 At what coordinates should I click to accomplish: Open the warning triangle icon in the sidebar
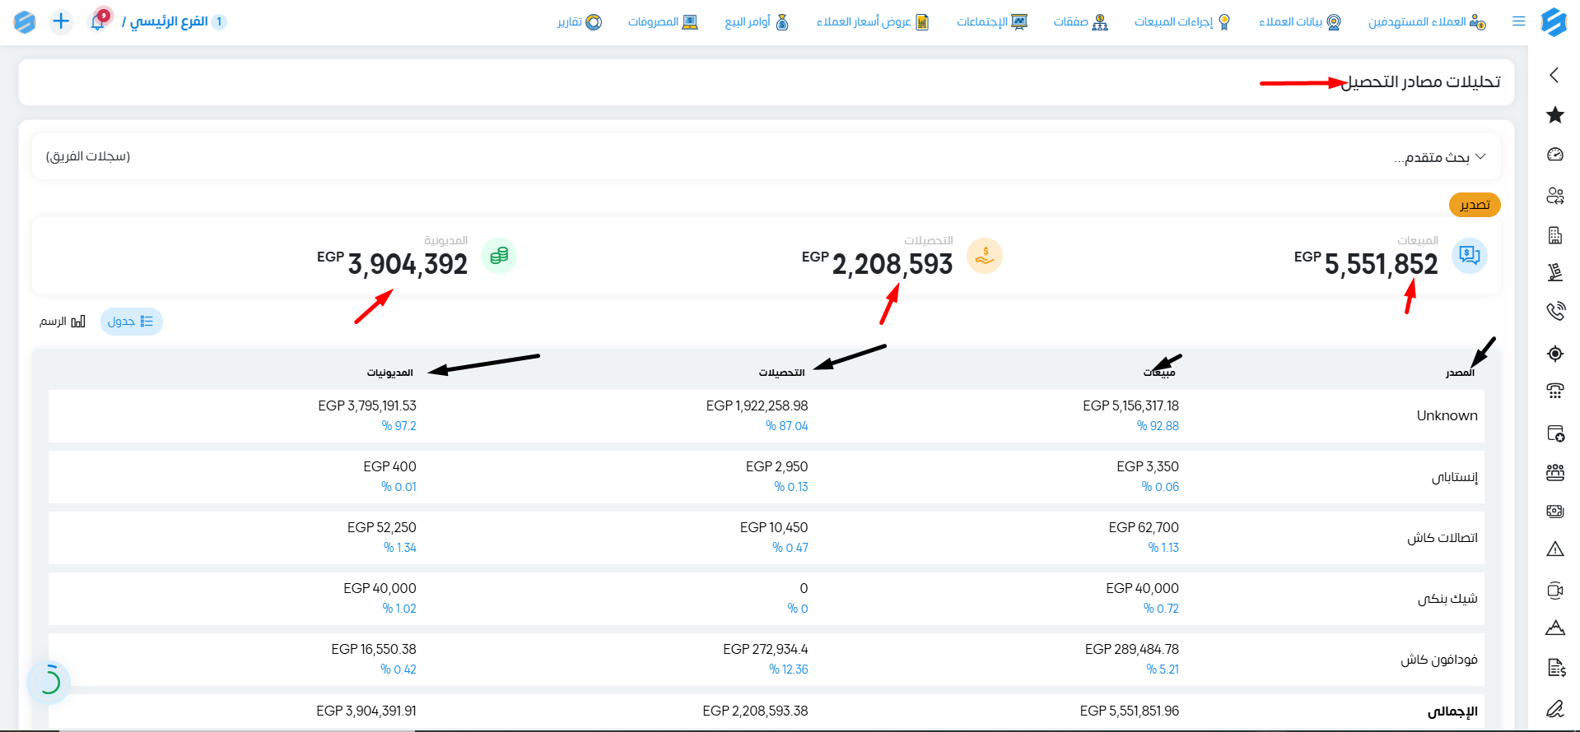(x=1554, y=549)
